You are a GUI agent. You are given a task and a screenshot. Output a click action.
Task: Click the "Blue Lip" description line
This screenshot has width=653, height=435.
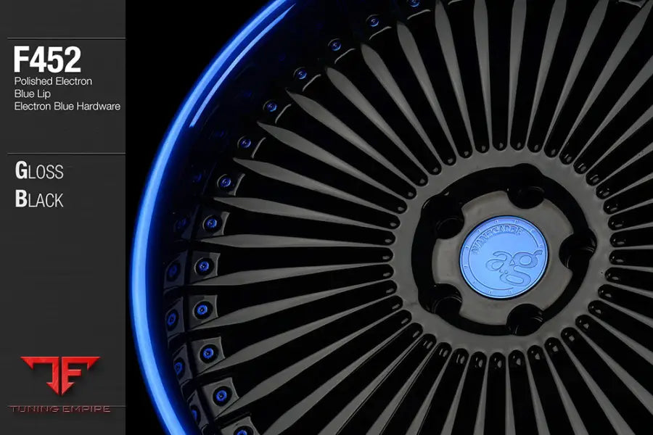pyautogui.click(x=33, y=94)
